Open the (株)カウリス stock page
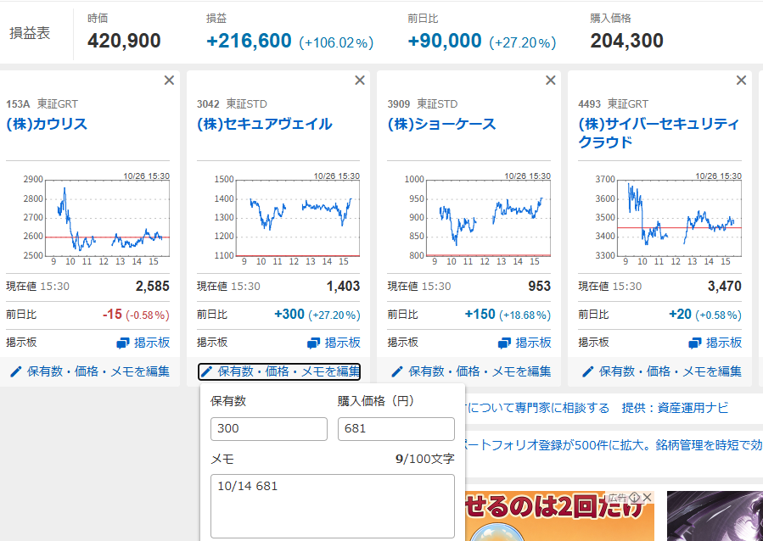This screenshot has width=763, height=541. (x=47, y=124)
